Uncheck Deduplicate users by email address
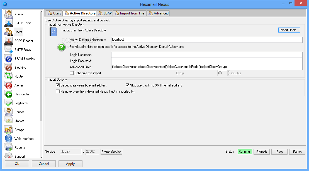The width and height of the screenshot is (309, 171). pyautogui.click(x=58, y=85)
